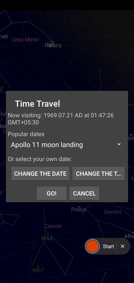Viewport: 134px width, 283px height.
Task: Cancel the Time Travel dialog
Action: point(84,193)
